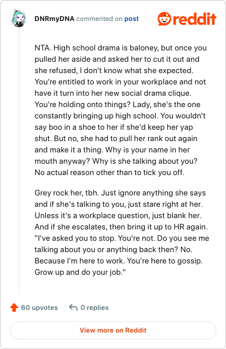Click the "NTA." verdict at comment start
226x349 pixels.
(x=43, y=48)
